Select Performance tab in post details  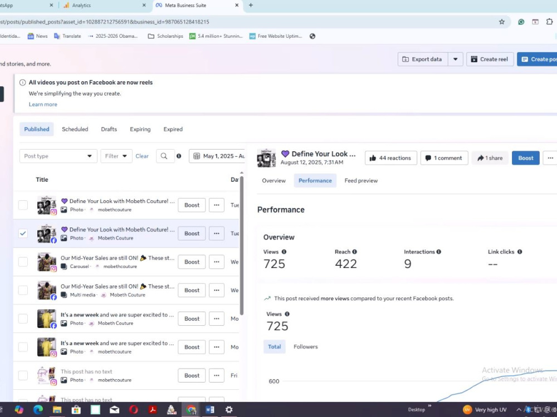(315, 181)
